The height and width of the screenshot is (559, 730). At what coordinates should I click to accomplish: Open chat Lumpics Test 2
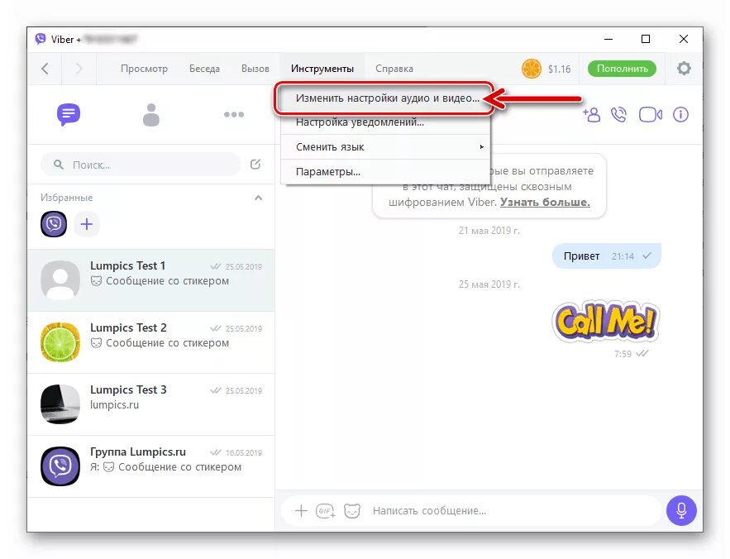coord(150,342)
